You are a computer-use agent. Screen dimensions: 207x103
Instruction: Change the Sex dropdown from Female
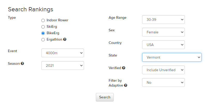[163, 32]
